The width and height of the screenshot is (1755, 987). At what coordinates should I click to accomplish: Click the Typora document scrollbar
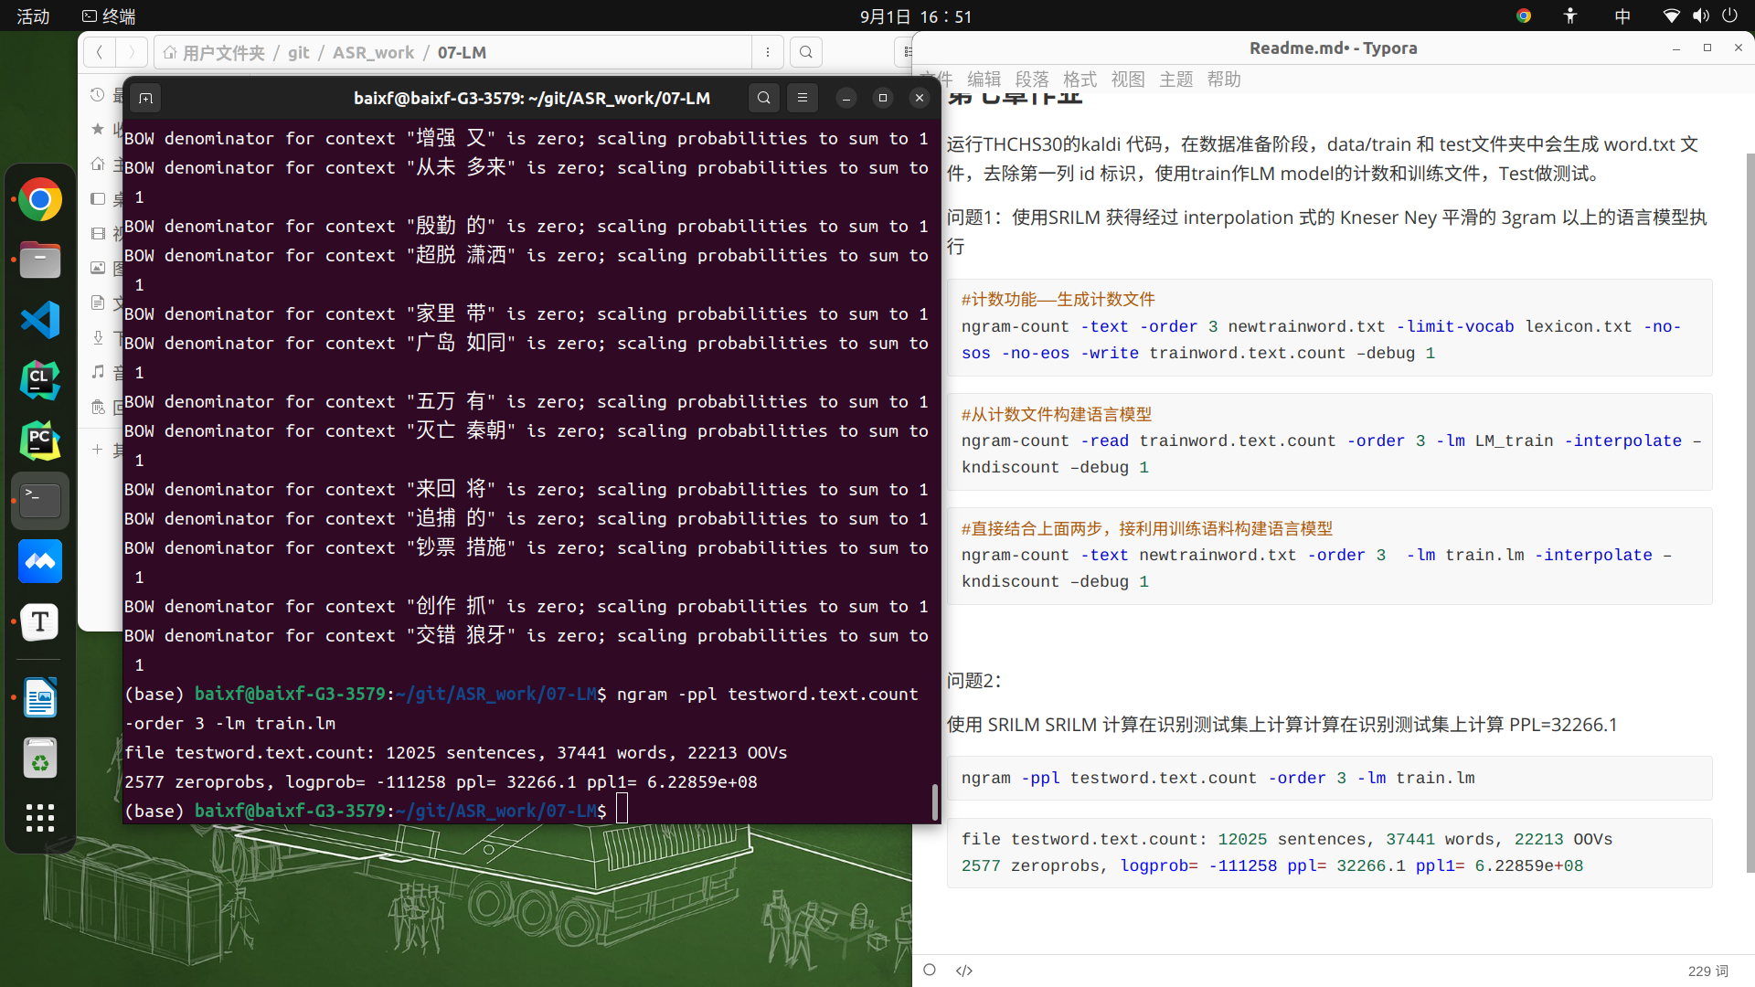pyautogui.click(x=1750, y=512)
